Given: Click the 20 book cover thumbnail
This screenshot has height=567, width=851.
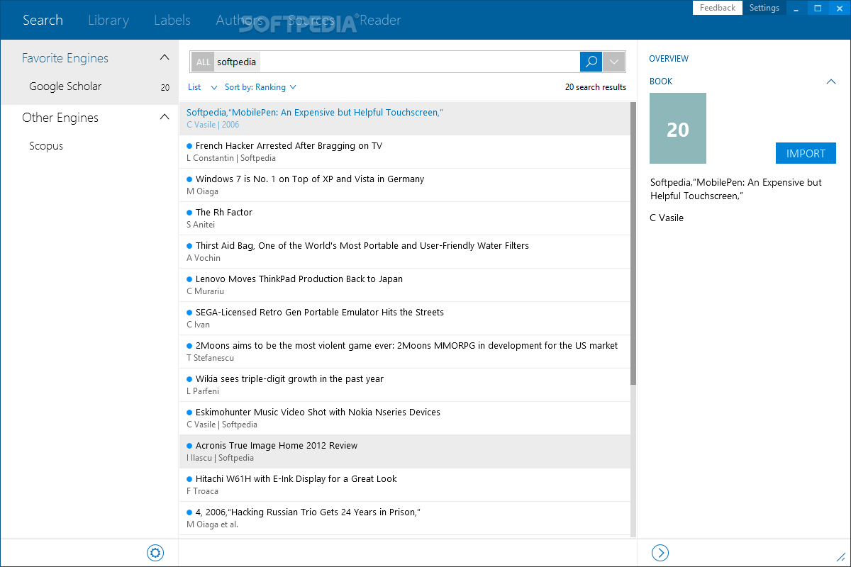Looking at the screenshot, I should (678, 129).
